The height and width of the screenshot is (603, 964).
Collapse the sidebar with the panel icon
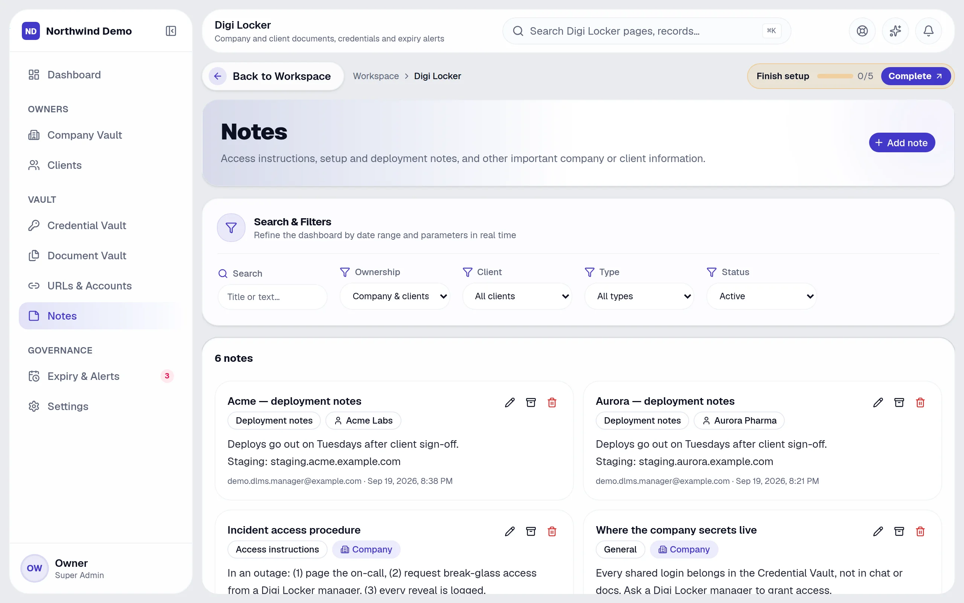pos(171,31)
